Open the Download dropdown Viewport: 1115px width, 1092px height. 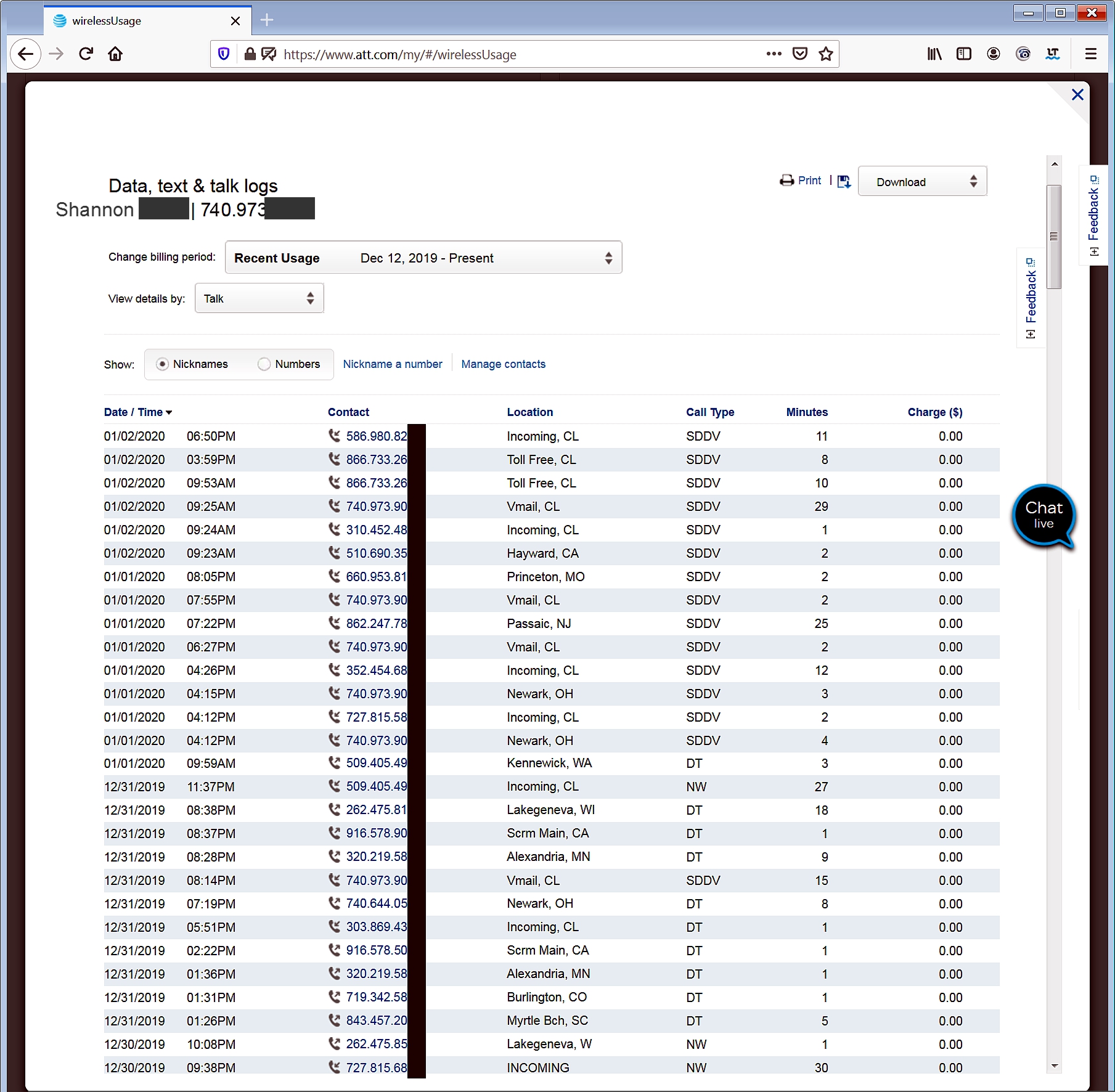click(922, 182)
